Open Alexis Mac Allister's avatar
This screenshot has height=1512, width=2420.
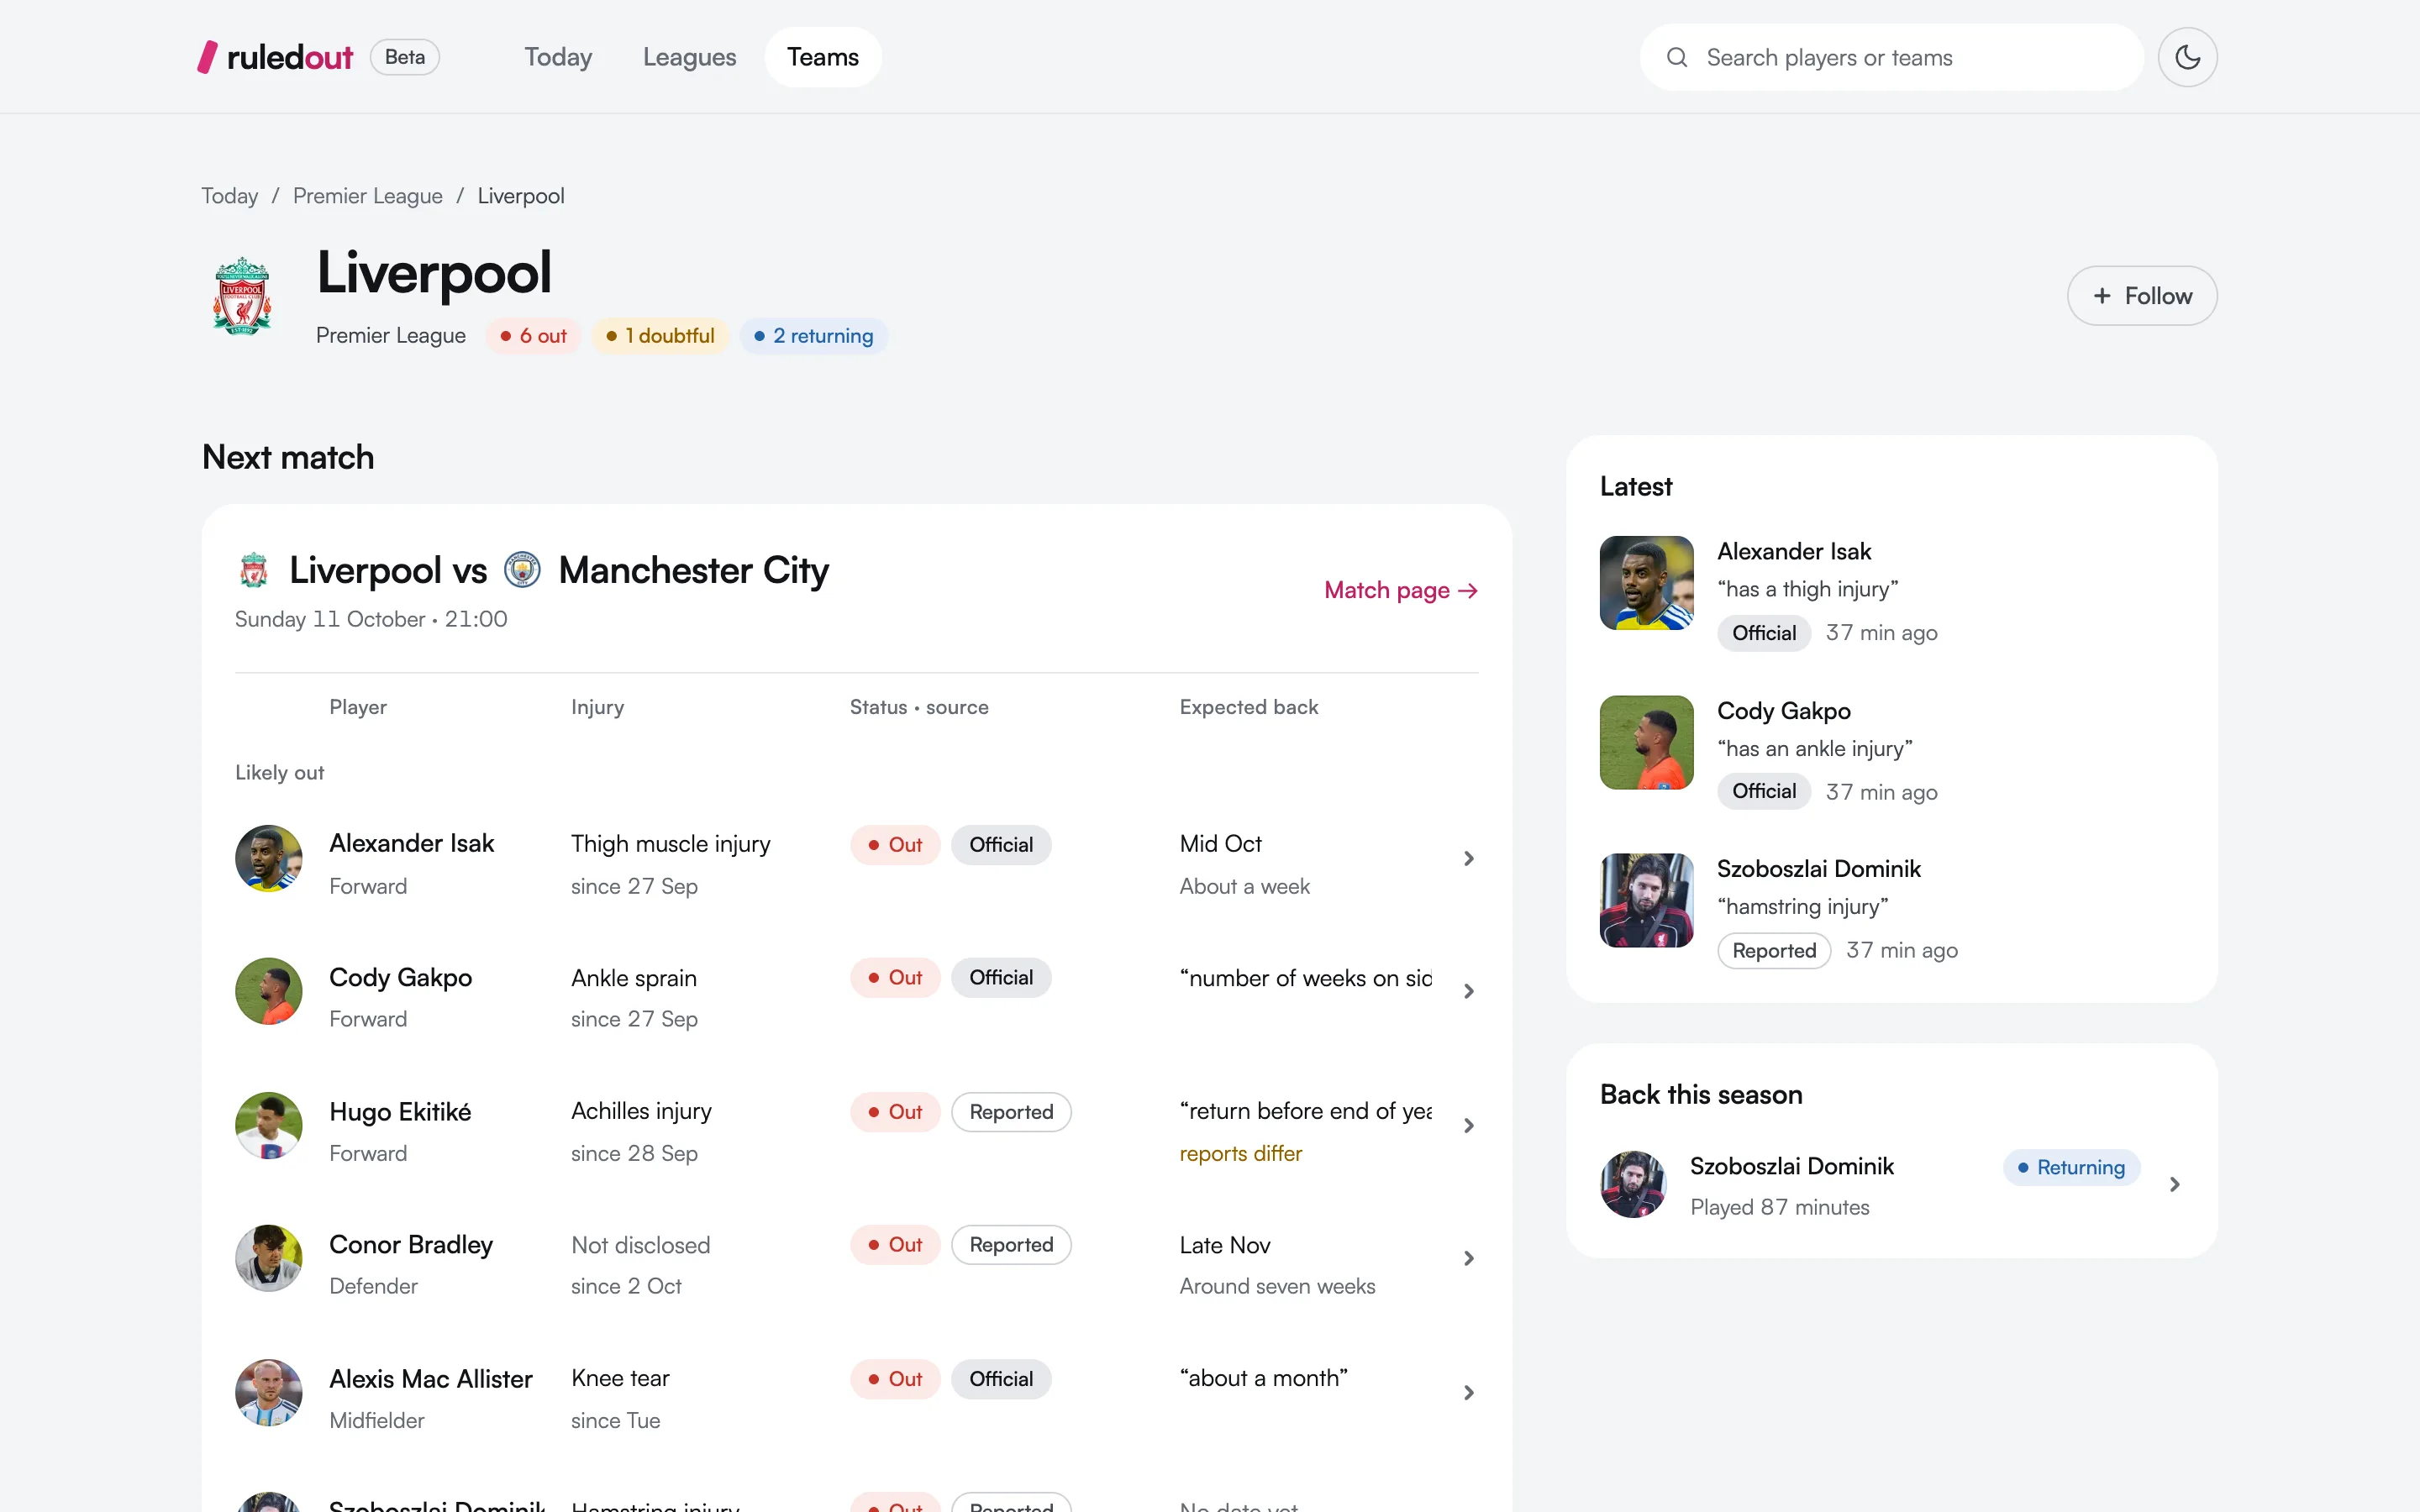tap(268, 1392)
